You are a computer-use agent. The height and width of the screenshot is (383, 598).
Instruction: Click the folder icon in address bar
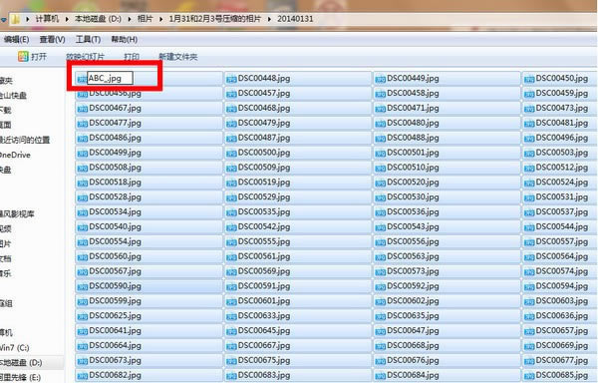(15, 19)
